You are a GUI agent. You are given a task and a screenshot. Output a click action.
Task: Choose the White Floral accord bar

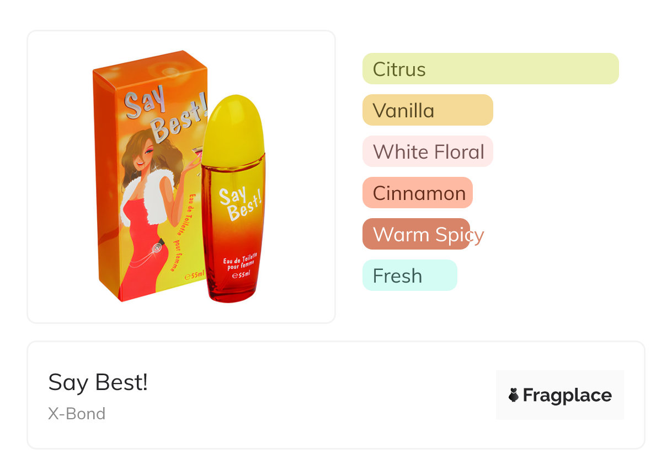pyautogui.click(x=427, y=152)
